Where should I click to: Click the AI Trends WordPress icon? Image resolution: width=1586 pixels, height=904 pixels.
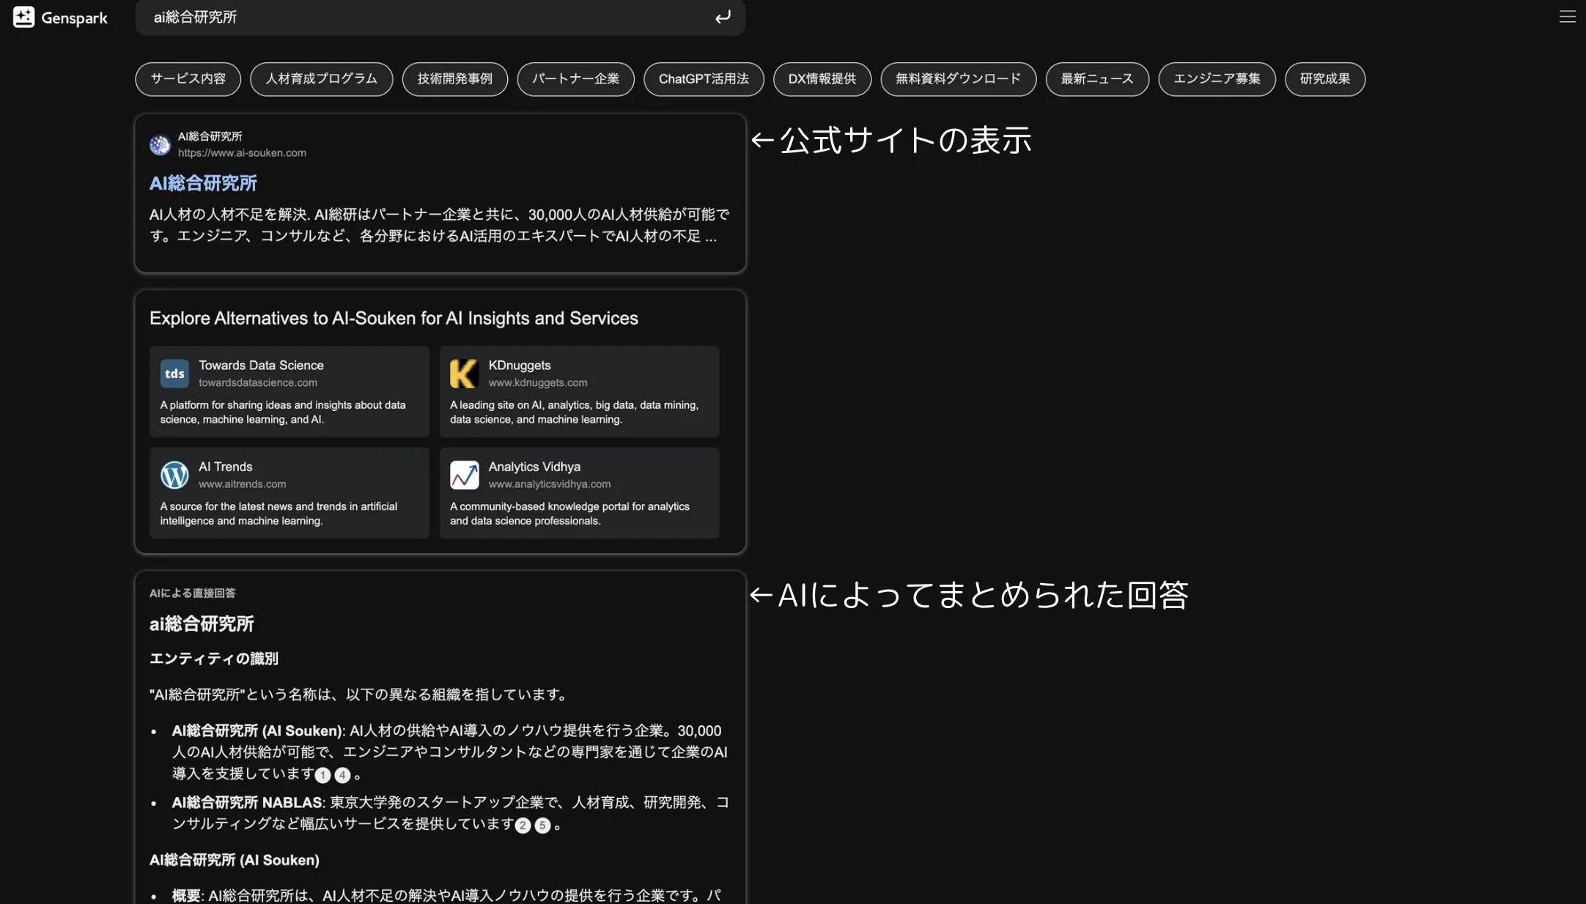174,475
